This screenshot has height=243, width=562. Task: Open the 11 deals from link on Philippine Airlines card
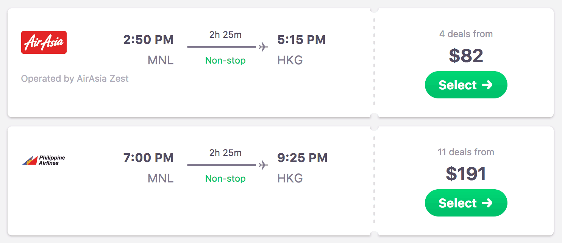466,152
